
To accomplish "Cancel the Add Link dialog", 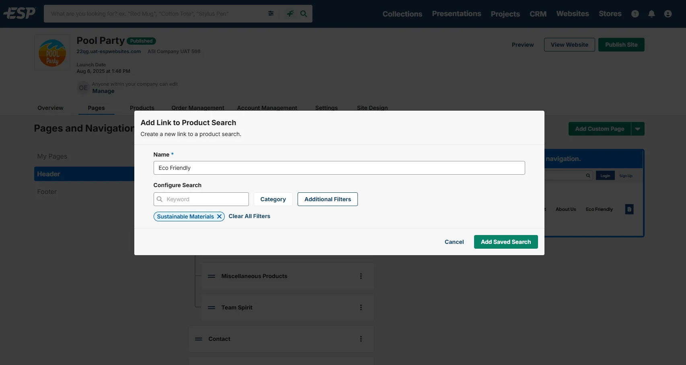I will [x=454, y=242].
